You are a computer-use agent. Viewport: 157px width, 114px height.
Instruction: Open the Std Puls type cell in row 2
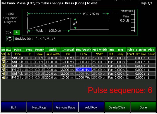pos(18,62)
